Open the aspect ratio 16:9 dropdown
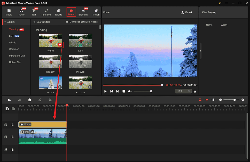The height and width of the screenshot is (162, 250). coord(183,91)
